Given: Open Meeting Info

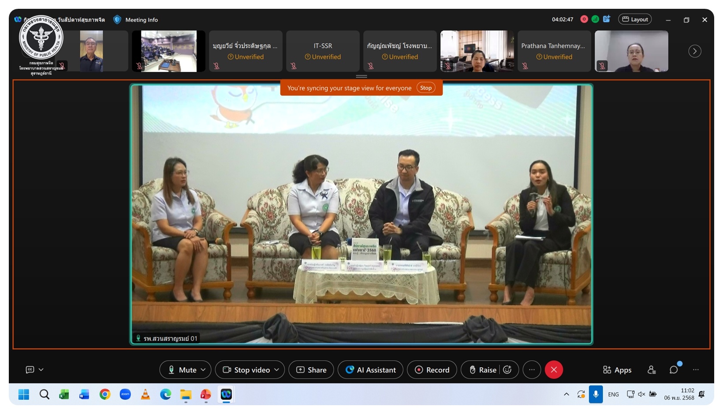Looking at the screenshot, I should tap(136, 20).
